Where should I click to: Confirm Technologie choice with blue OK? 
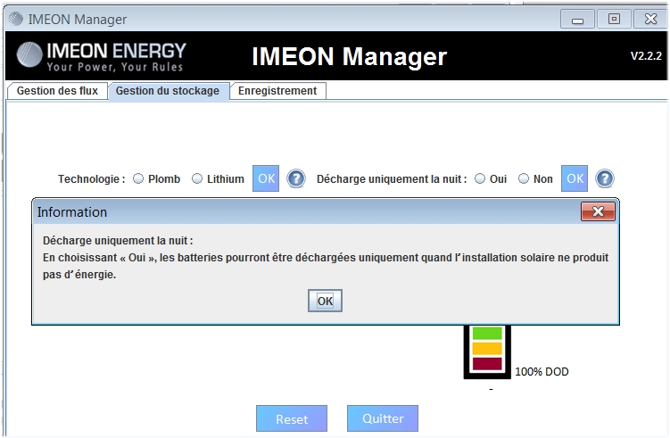tap(266, 178)
